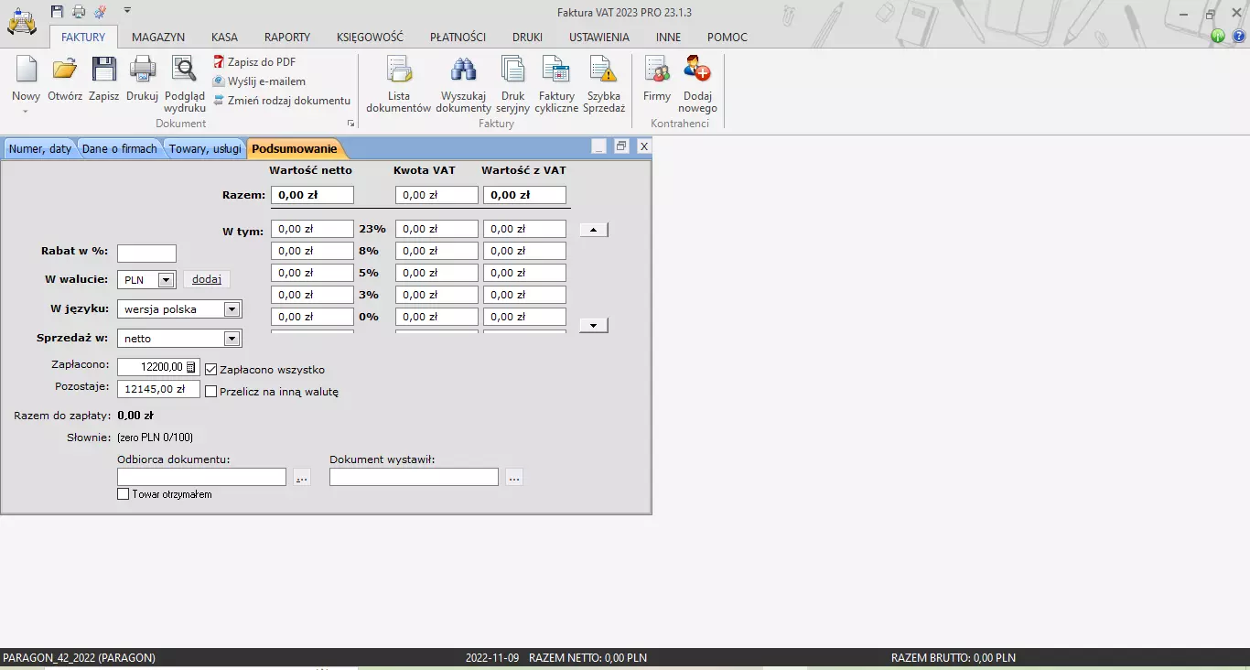Start Szybka Sprzedaż quick sale
The height and width of the screenshot is (670, 1250).
(604, 82)
